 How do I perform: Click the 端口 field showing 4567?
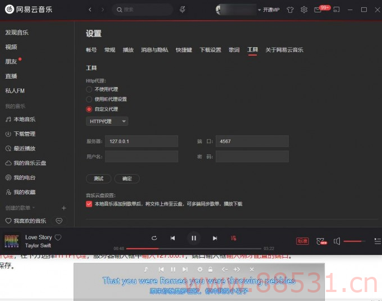pos(252,142)
